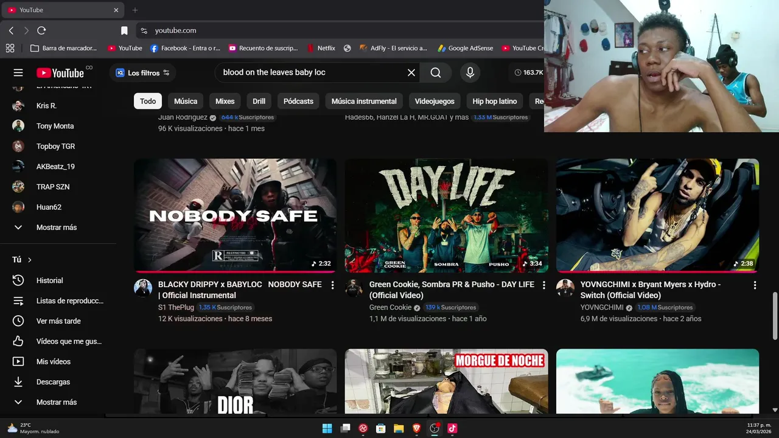Open the Google AdSense bookmark
Image resolution: width=779 pixels, height=438 pixels.
click(466, 48)
